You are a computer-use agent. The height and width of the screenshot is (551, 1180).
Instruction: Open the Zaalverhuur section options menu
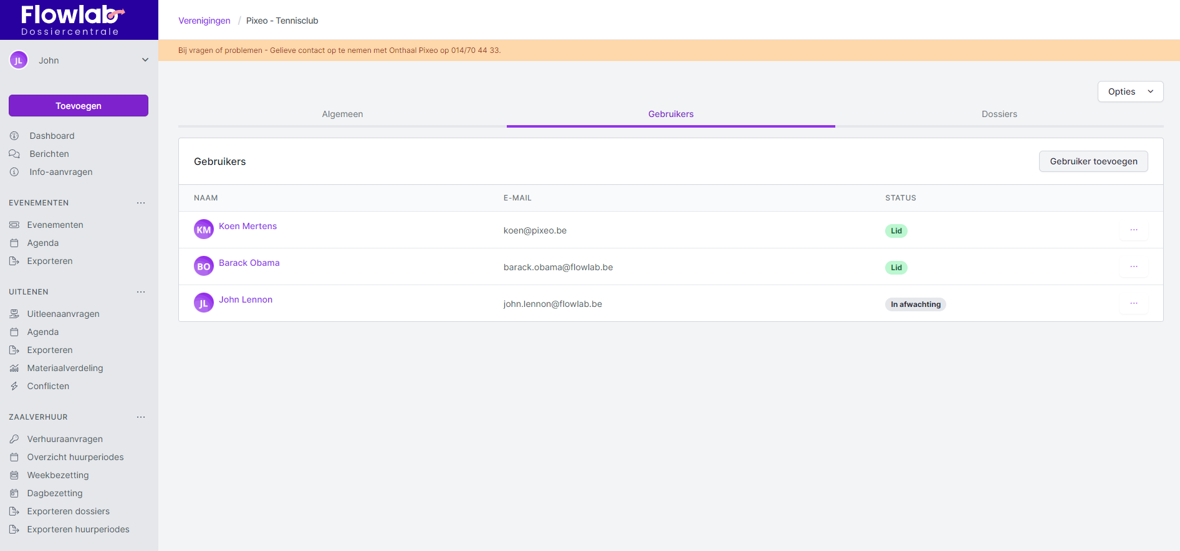click(141, 417)
